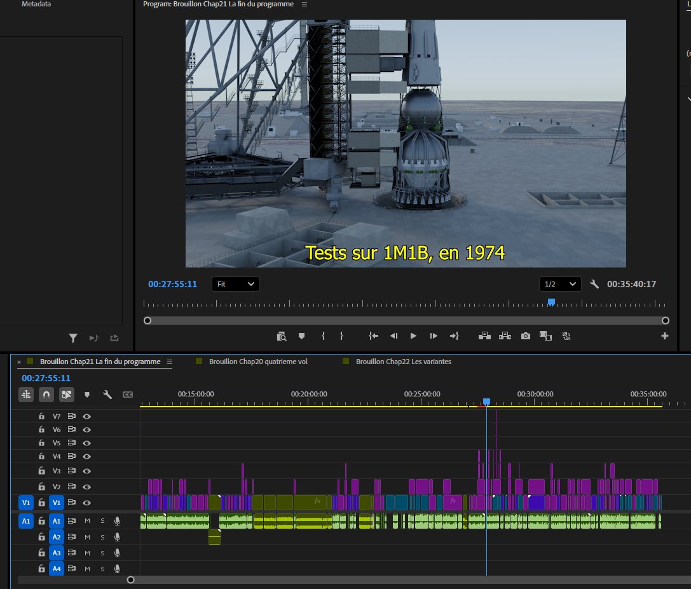Image resolution: width=691 pixels, height=589 pixels.
Task: Open timeline display settings wrench
Action: (107, 395)
